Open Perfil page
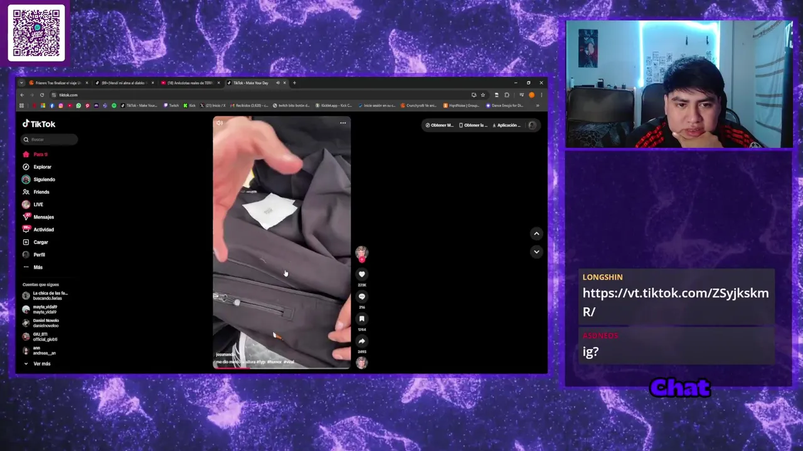 34,254
